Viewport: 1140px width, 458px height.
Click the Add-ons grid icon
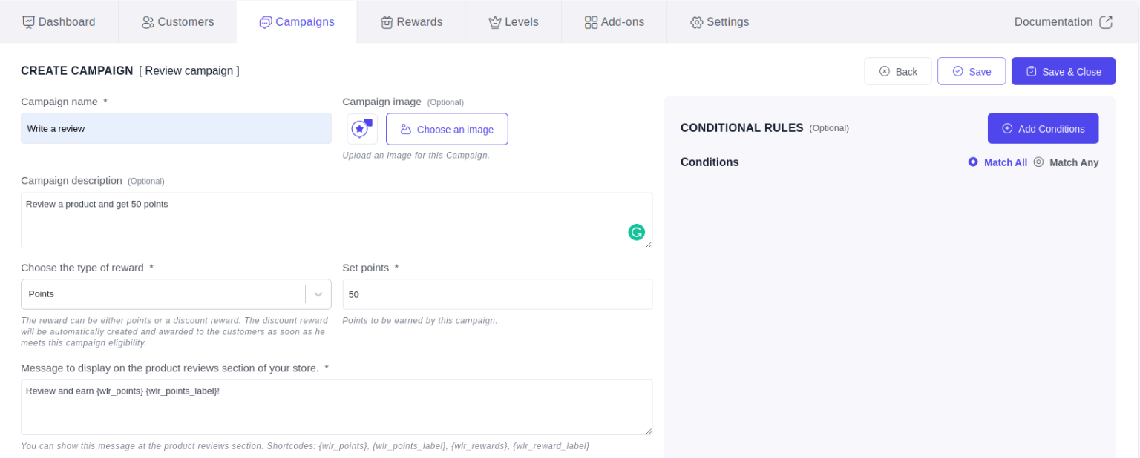(591, 22)
